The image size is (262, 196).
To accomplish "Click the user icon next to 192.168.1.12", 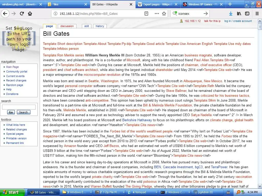I will [181, 21].
